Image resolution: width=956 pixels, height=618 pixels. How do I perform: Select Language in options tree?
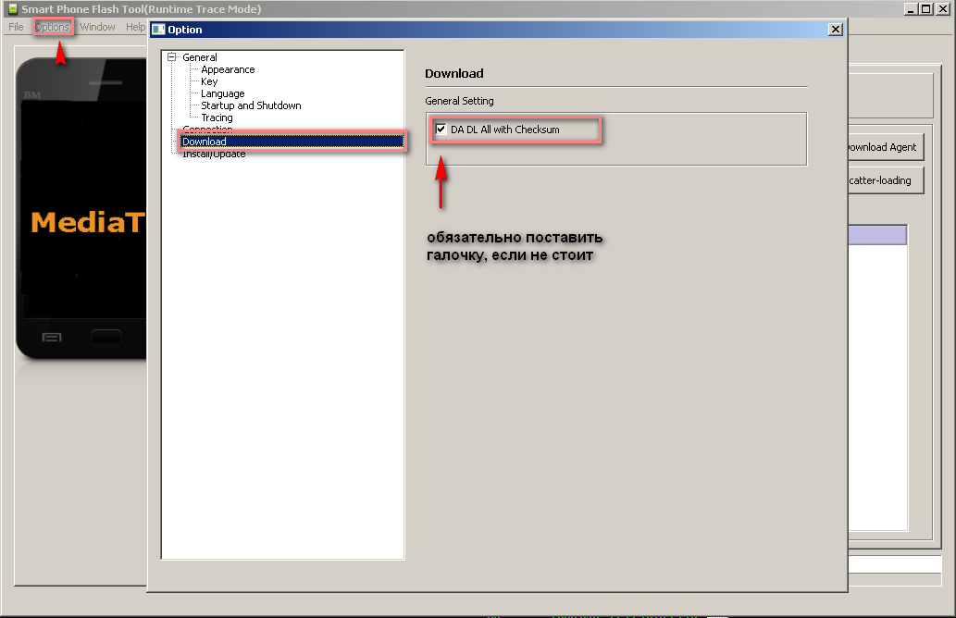222,93
